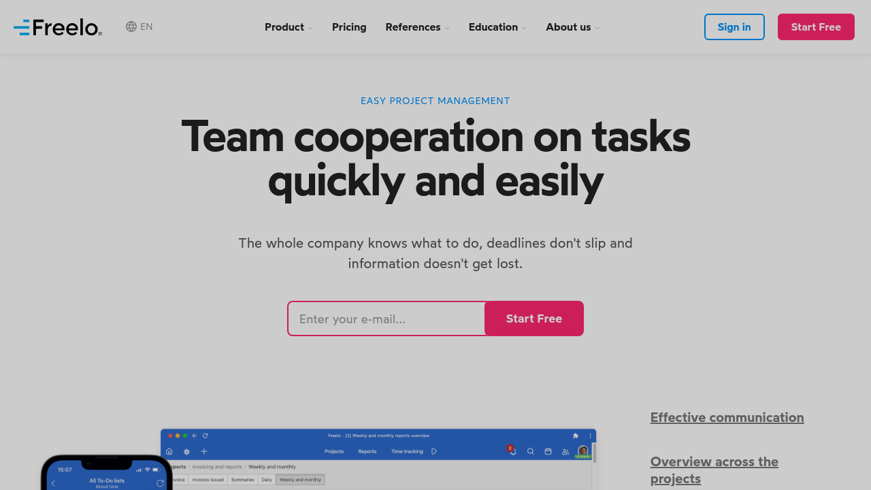This screenshot has height=490, width=871.
Task: Click the globe language icon
Action: pos(131,27)
